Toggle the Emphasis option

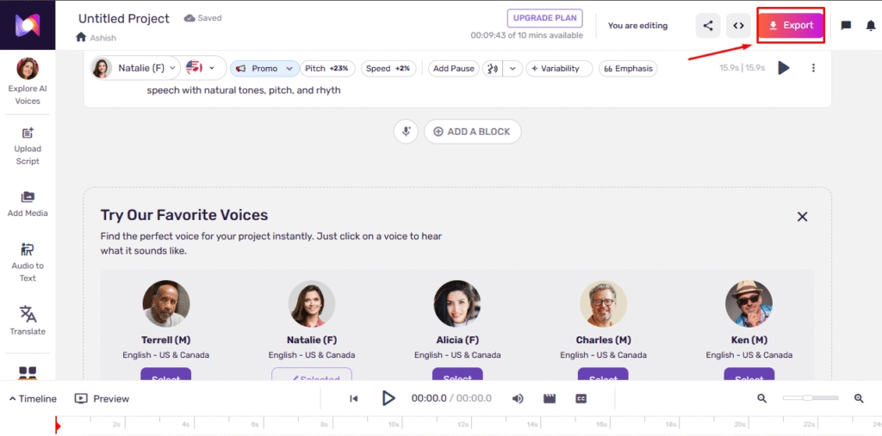pyautogui.click(x=627, y=69)
